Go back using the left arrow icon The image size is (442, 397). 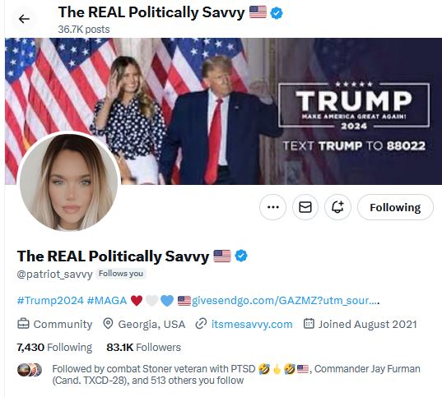(24, 19)
